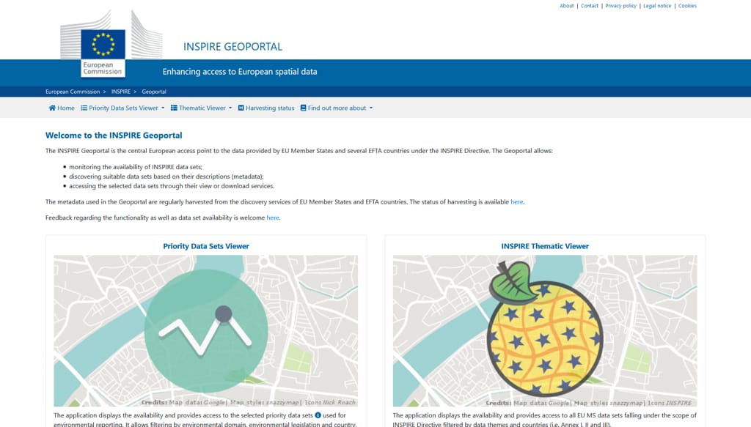Image resolution: width=751 pixels, height=427 pixels.
Task: Open the Contact link
Action: (590, 6)
